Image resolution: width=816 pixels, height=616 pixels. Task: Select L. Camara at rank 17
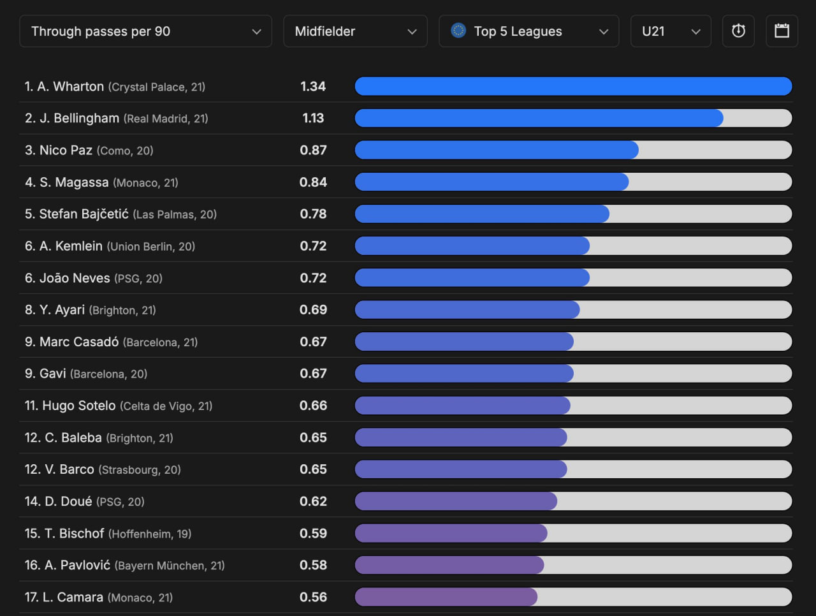pyautogui.click(x=73, y=598)
